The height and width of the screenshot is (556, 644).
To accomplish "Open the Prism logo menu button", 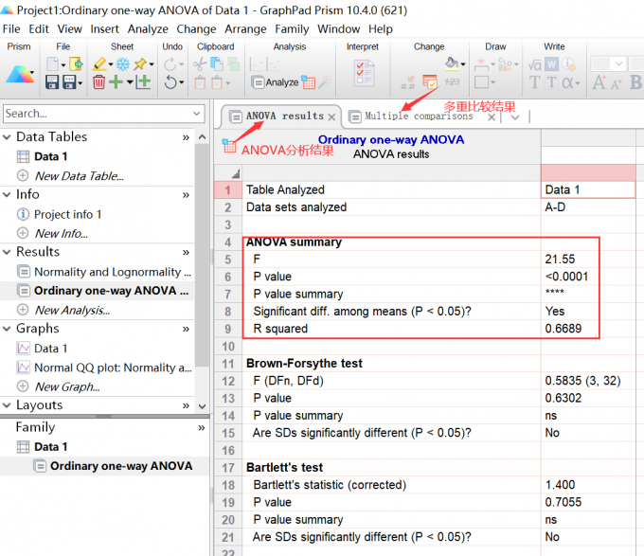I will pyautogui.click(x=19, y=75).
